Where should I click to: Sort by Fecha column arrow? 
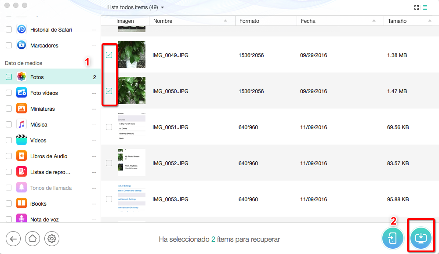point(374,21)
